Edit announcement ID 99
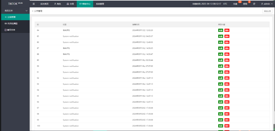 221,120
